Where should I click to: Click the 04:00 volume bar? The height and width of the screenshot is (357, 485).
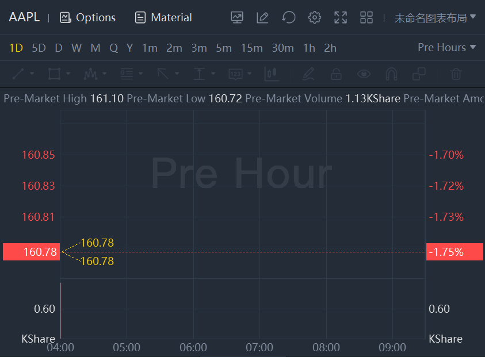click(60, 310)
